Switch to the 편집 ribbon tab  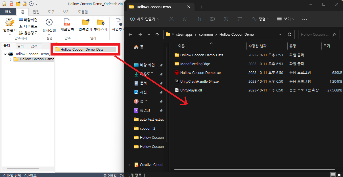[x=36, y=12]
